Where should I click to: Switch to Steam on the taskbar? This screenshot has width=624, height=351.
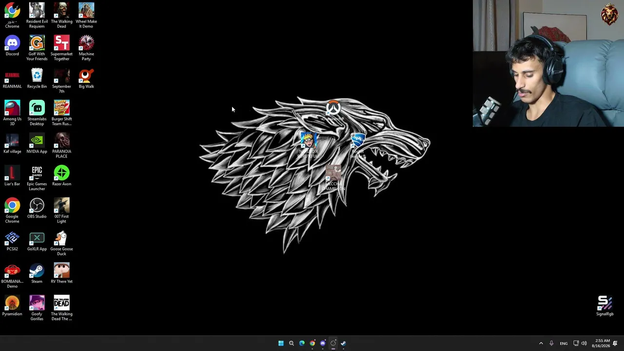344,343
